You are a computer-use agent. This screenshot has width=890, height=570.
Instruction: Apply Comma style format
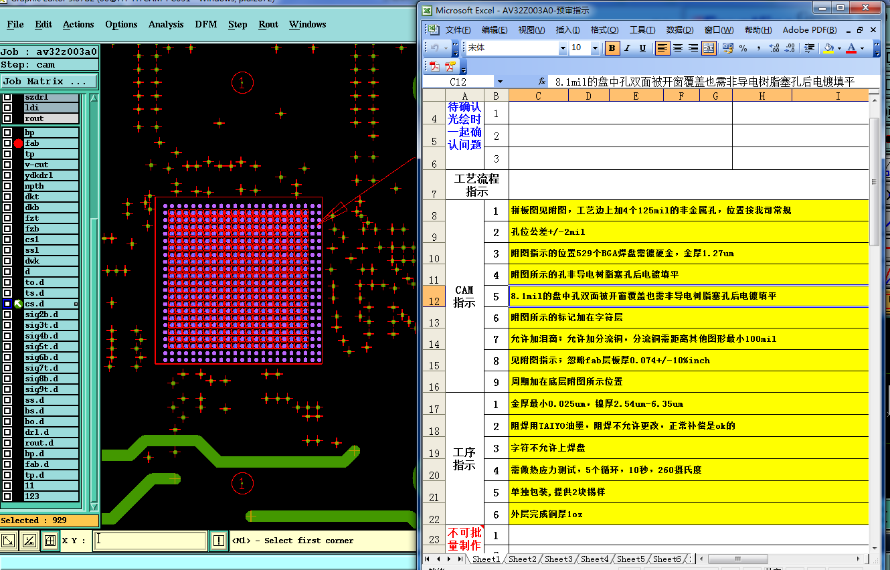pyautogui.click(x=759, y=48)
